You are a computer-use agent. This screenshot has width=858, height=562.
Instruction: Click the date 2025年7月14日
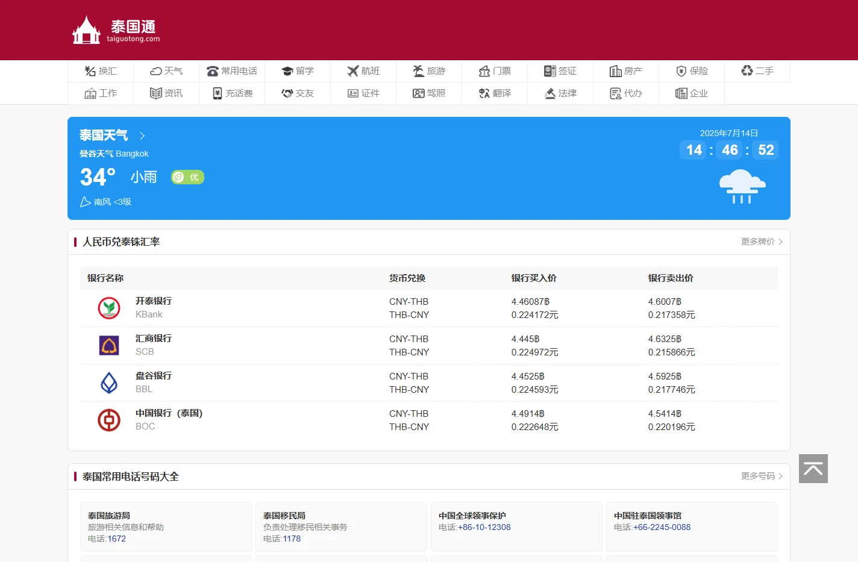(x=729, y=133)
